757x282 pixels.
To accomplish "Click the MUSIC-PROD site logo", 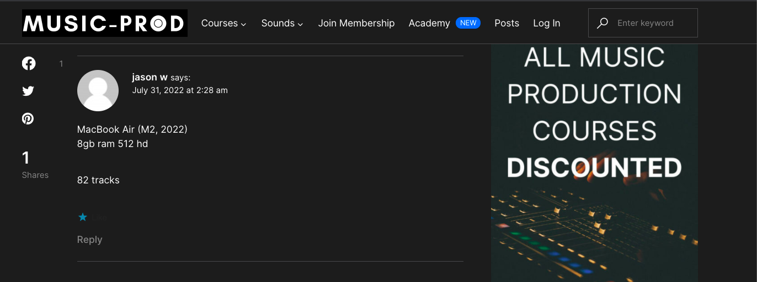I will [105, 23].
